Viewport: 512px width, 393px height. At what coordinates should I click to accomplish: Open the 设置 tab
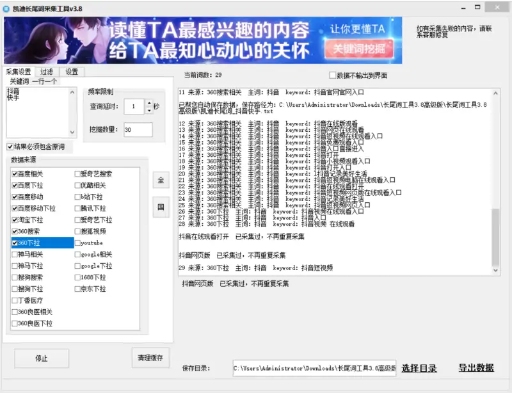point(72,72)
